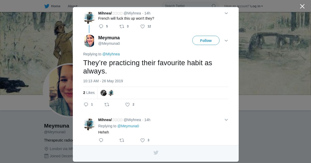
Task: Retweet the top Mihnea tweet
Action: point(122,26)
